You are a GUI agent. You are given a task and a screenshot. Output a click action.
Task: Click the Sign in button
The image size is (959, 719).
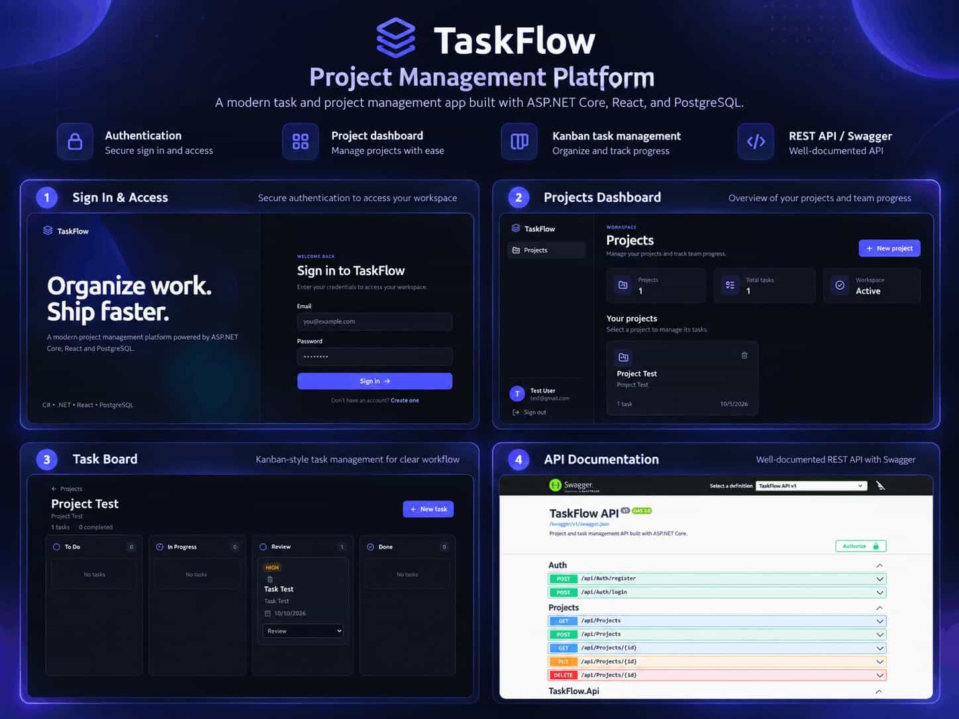click(x=375, y=381)
